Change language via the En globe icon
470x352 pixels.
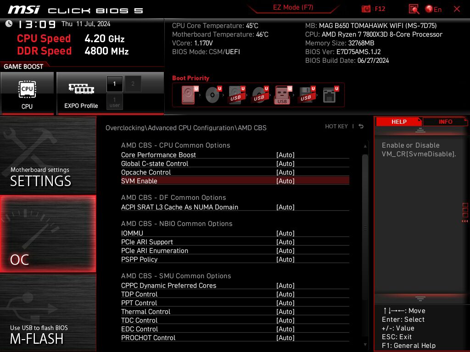[433, 9]
